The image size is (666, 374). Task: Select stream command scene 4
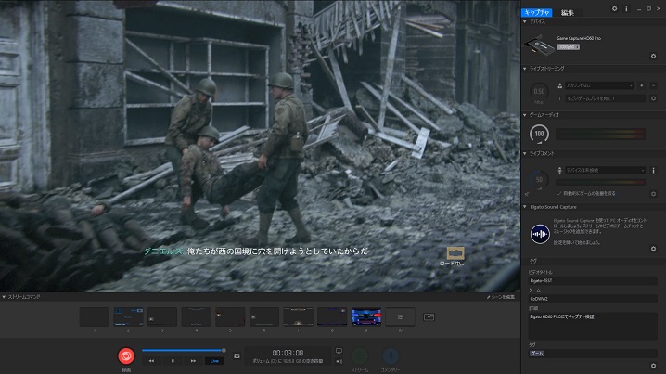click(x=197, y=317)
